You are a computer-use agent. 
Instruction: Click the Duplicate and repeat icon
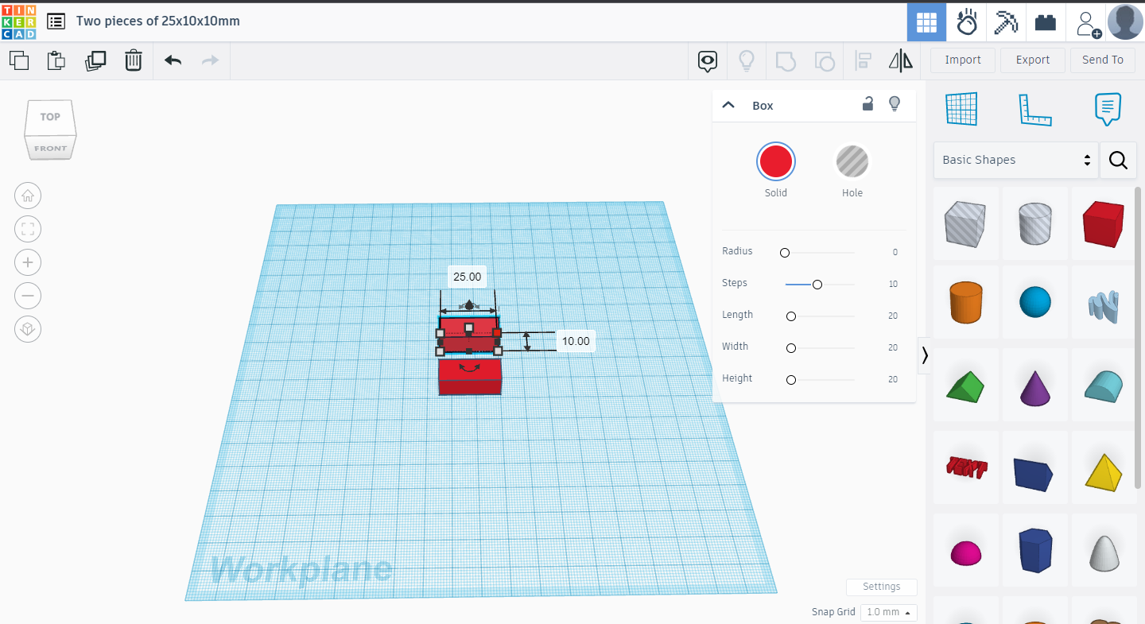pyautogui.click(x=95, y=60)
